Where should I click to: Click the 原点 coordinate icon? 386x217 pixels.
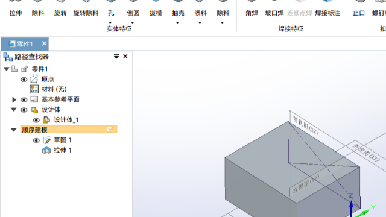point(34,79)
